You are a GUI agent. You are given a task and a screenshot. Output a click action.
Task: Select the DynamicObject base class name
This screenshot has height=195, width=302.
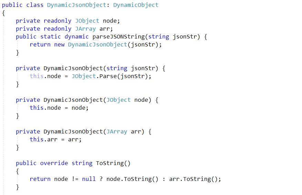coord(136,5)
